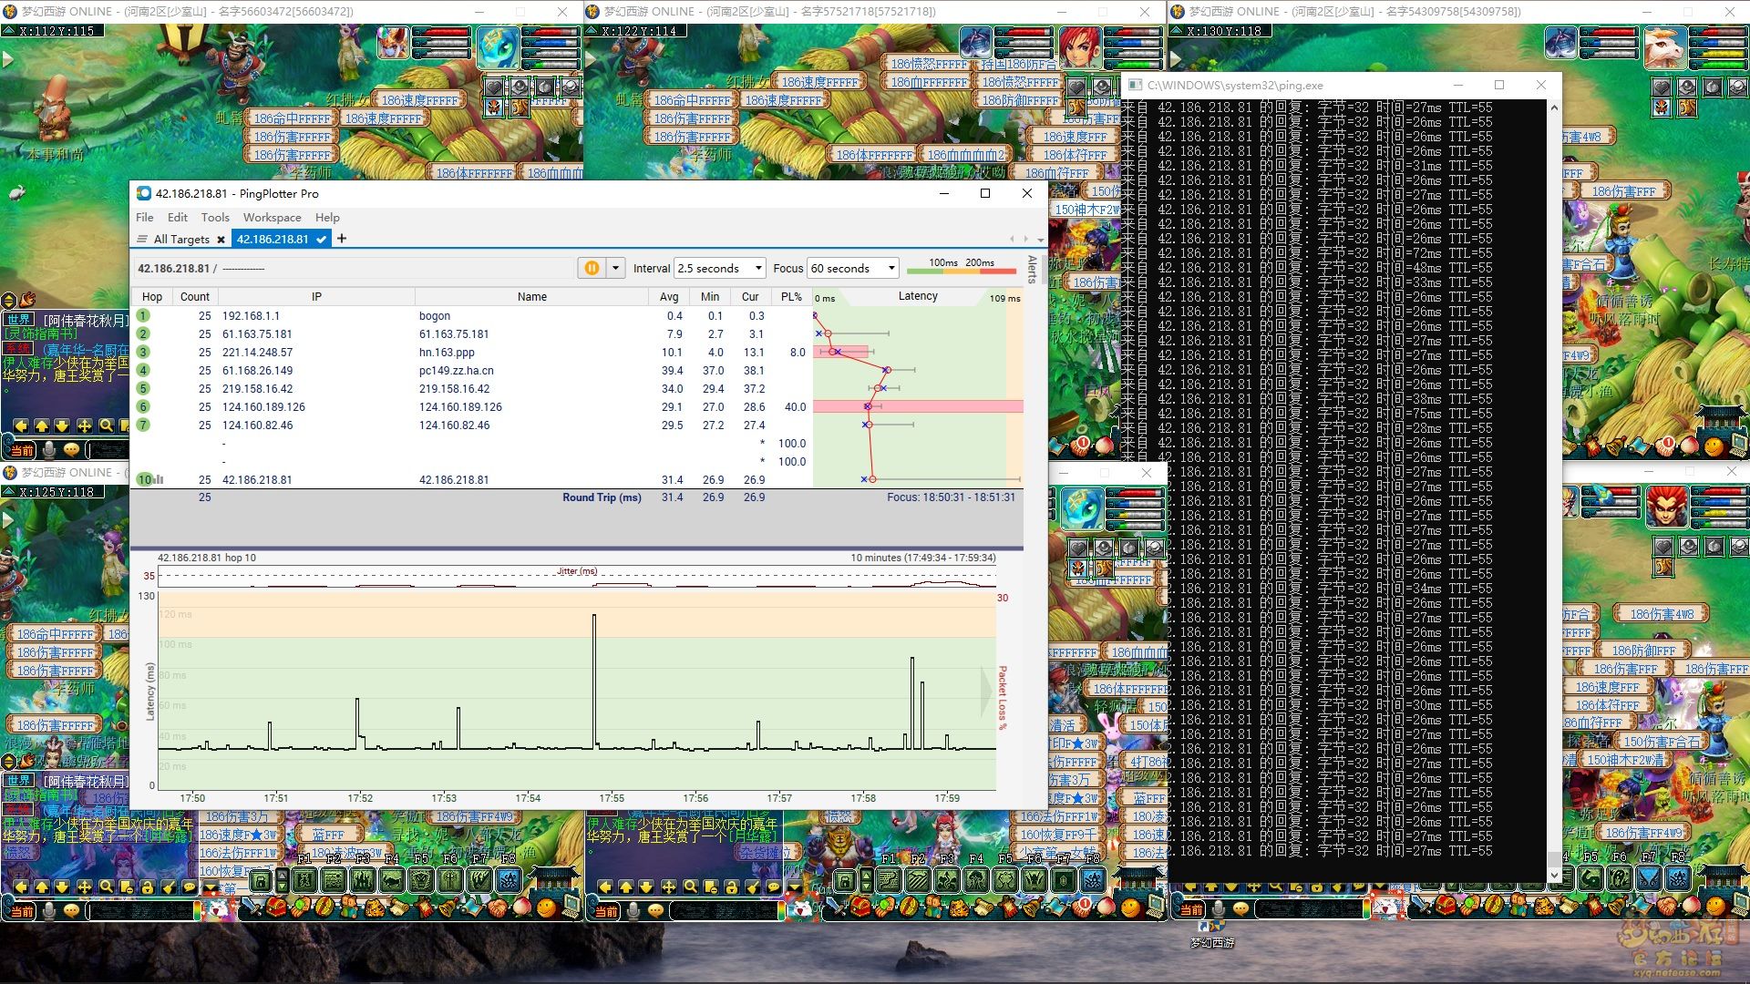Click the peach icon in bottom-left game window
Image resolution: width=1750 pixels, height=984 pixels.
tap(522, 907)
